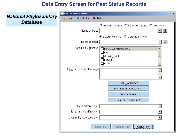
Task: Click inside the Symptoms/Host Damage text area
Action: [129, 74]
